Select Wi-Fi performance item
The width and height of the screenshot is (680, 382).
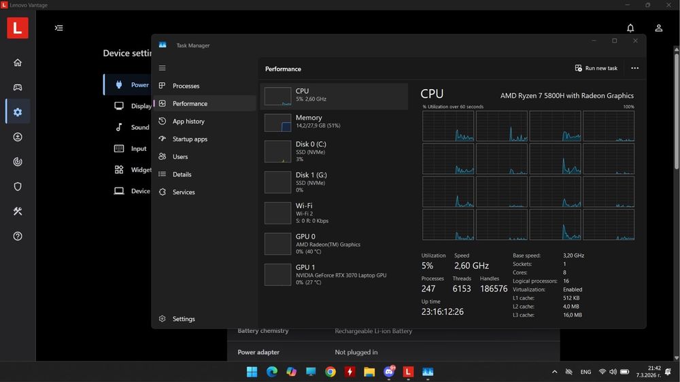pyautogui.click(x=334, y=213)
